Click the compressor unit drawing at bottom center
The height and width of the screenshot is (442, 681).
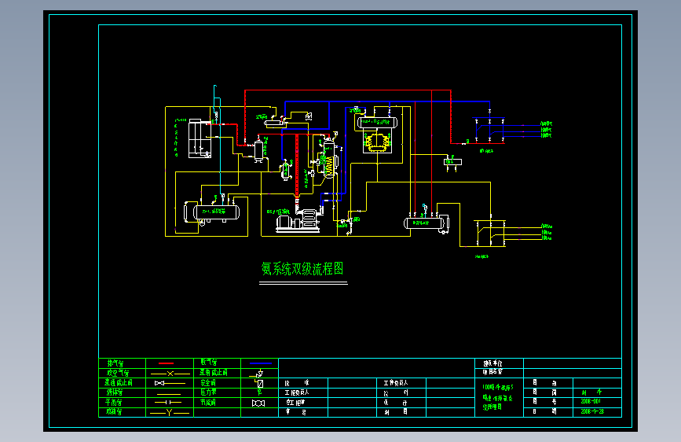(298, 220)
